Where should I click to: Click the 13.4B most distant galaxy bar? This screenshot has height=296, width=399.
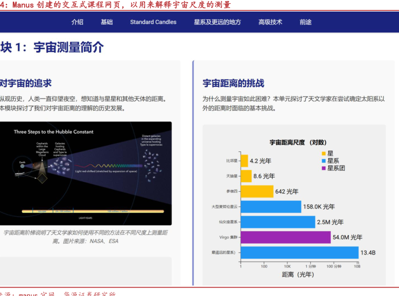click(299, 253)
